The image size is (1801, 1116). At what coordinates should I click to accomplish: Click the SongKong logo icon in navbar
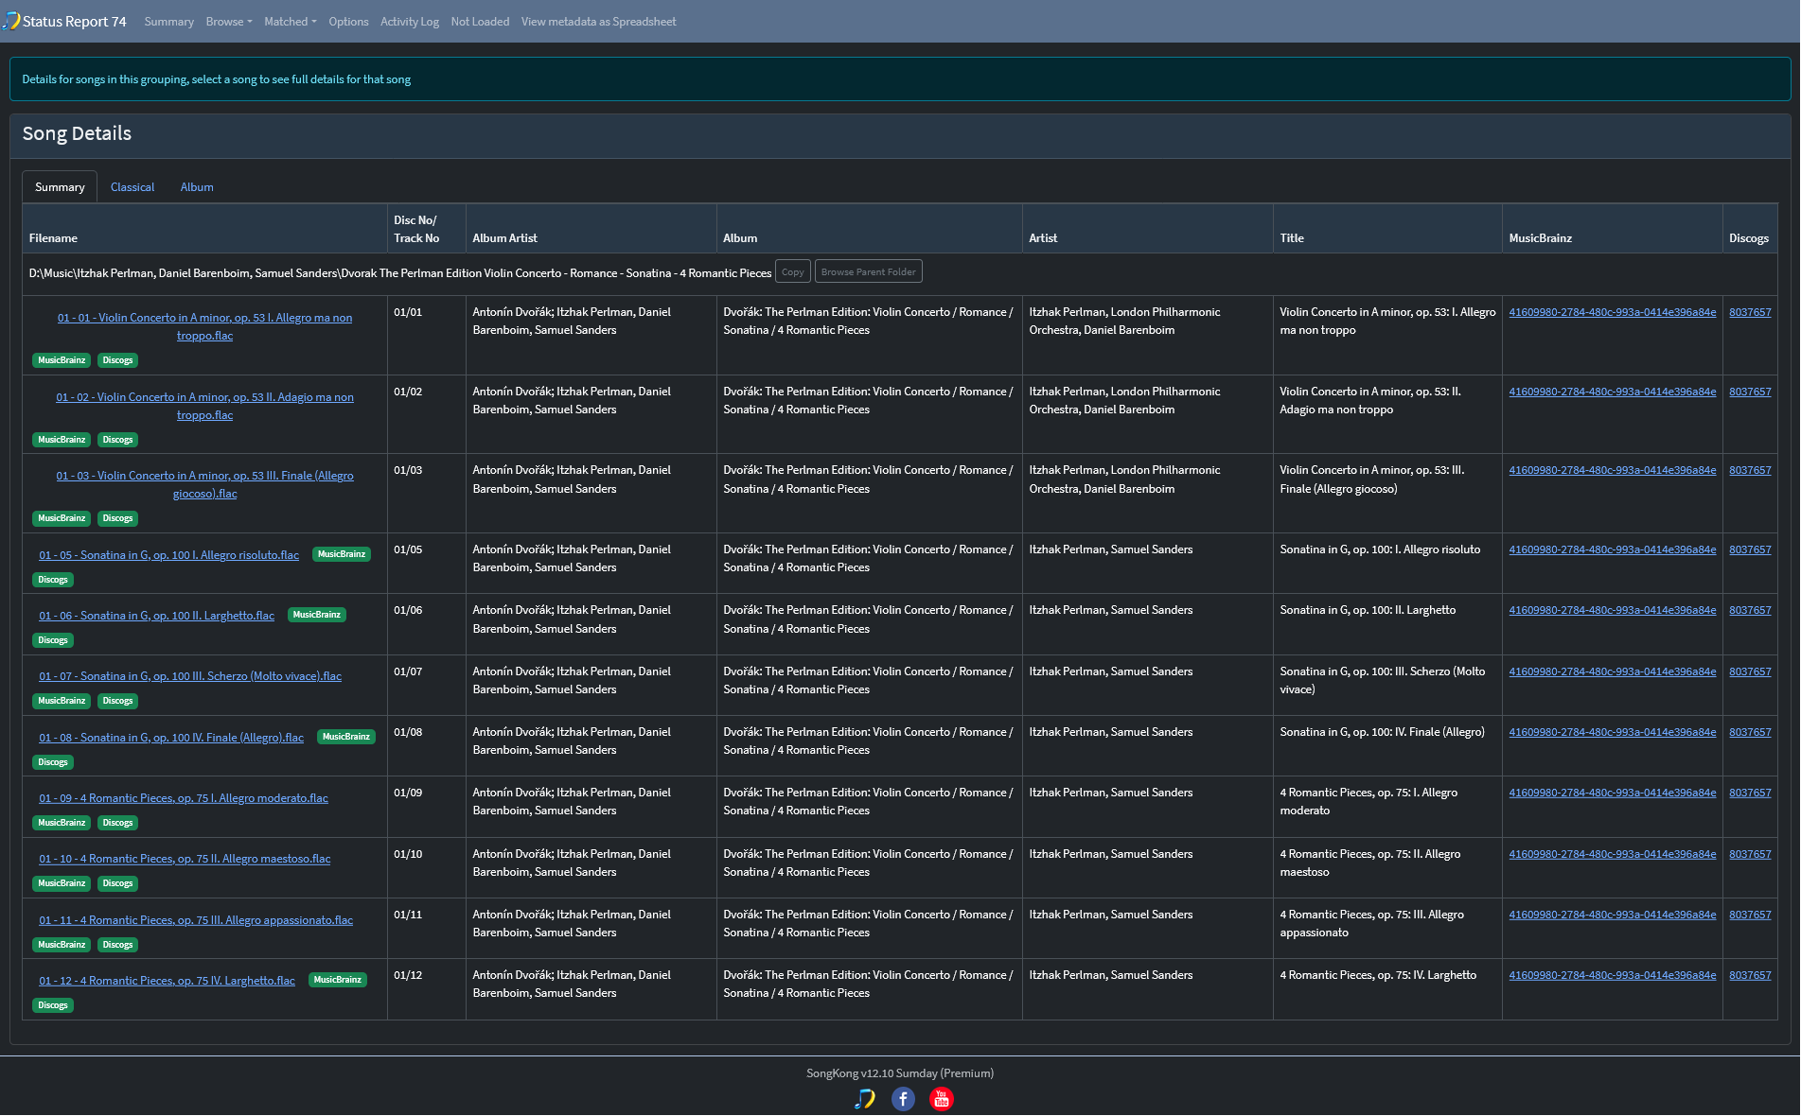pos(11,21)
